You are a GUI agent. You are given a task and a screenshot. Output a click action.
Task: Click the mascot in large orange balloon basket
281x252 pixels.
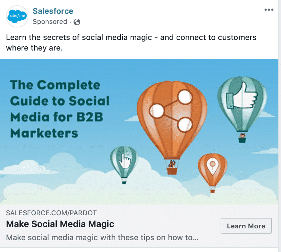(172, 164)
